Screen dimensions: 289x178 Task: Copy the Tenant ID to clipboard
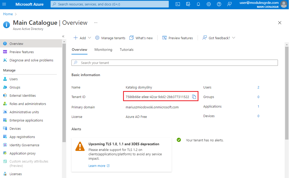[x=194, y=97]
